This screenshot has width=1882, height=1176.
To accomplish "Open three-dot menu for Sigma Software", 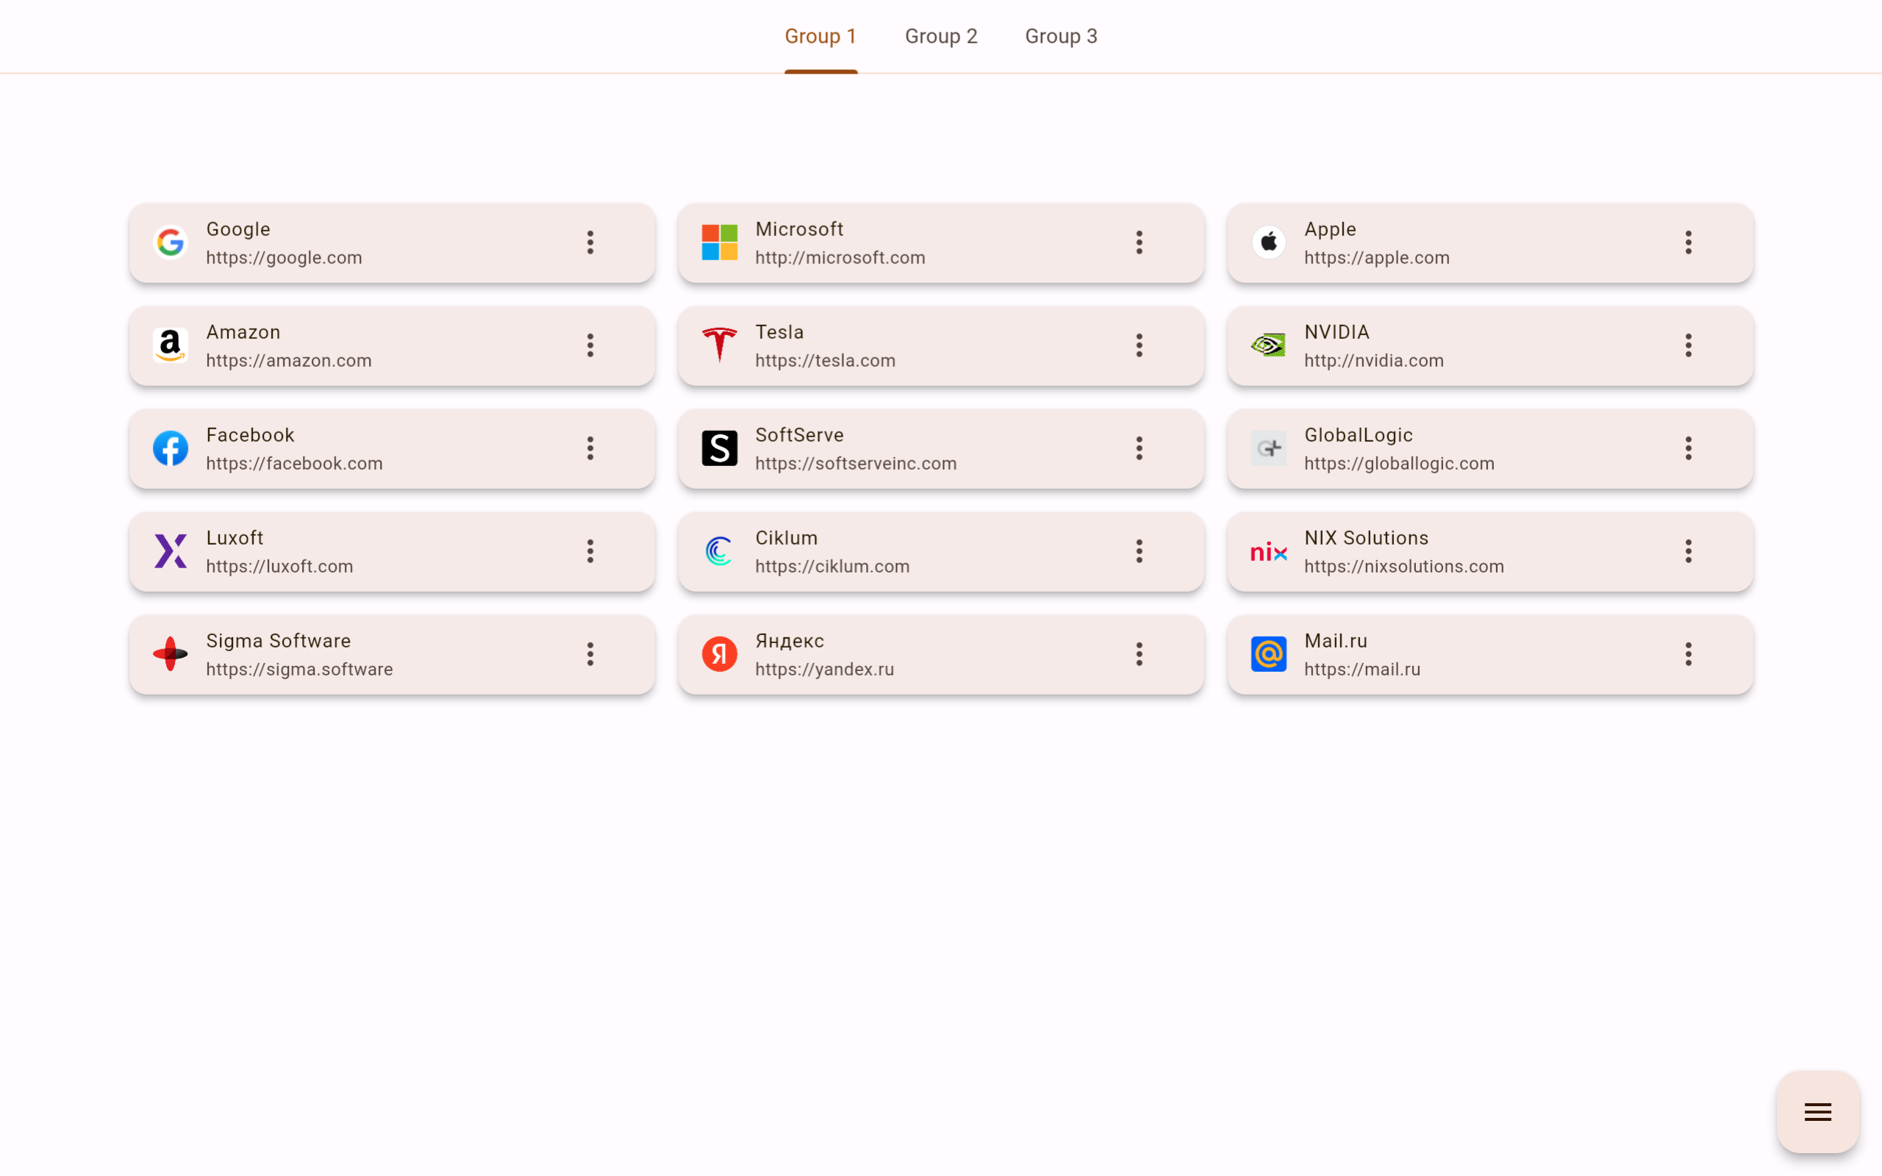I will [590, 654].
